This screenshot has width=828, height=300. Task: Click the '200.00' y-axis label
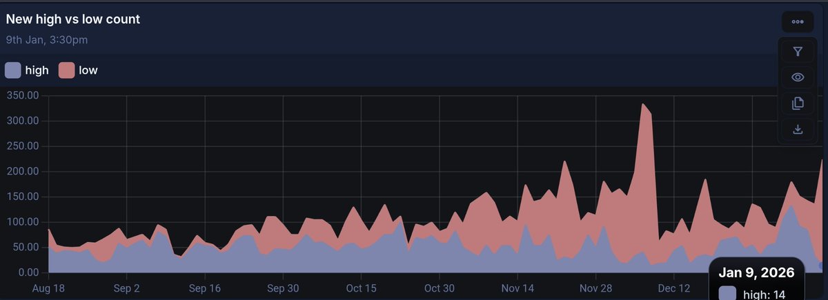(x=21, y=171)
